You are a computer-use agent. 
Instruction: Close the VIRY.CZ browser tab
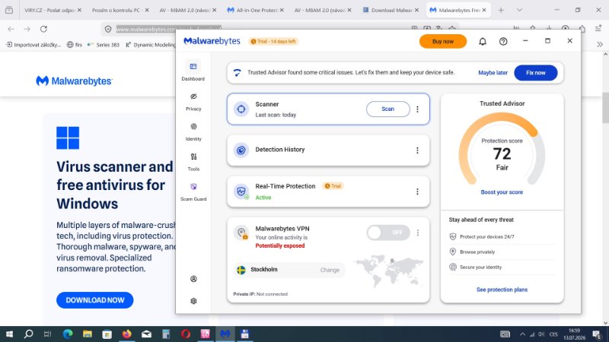point(79,10)
